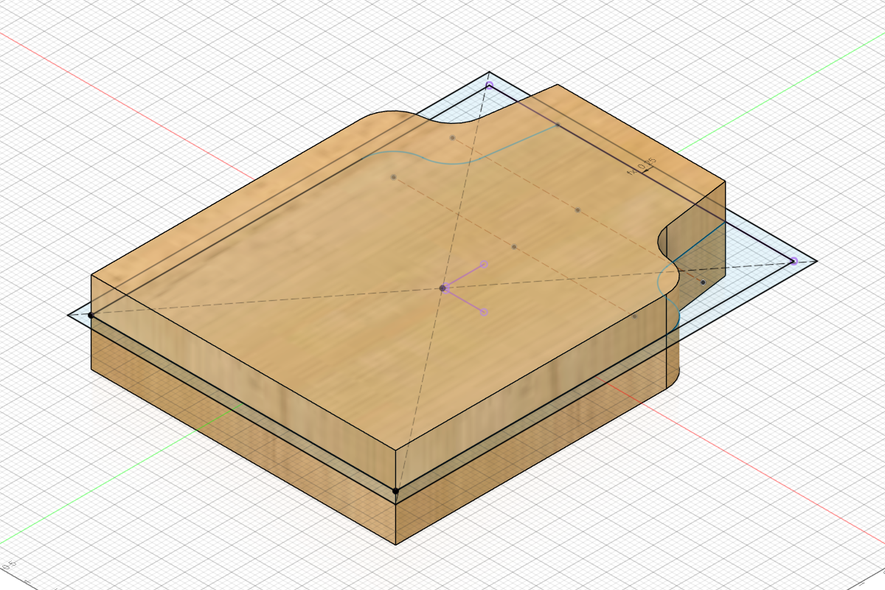Click the 0.5 grid scale label
885x590 pixels.
8,567
